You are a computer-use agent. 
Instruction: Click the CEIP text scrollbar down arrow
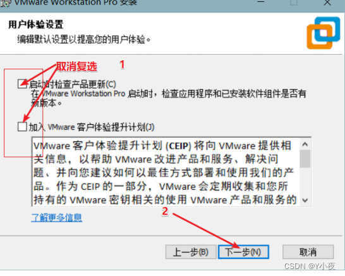tap(305, 201)
